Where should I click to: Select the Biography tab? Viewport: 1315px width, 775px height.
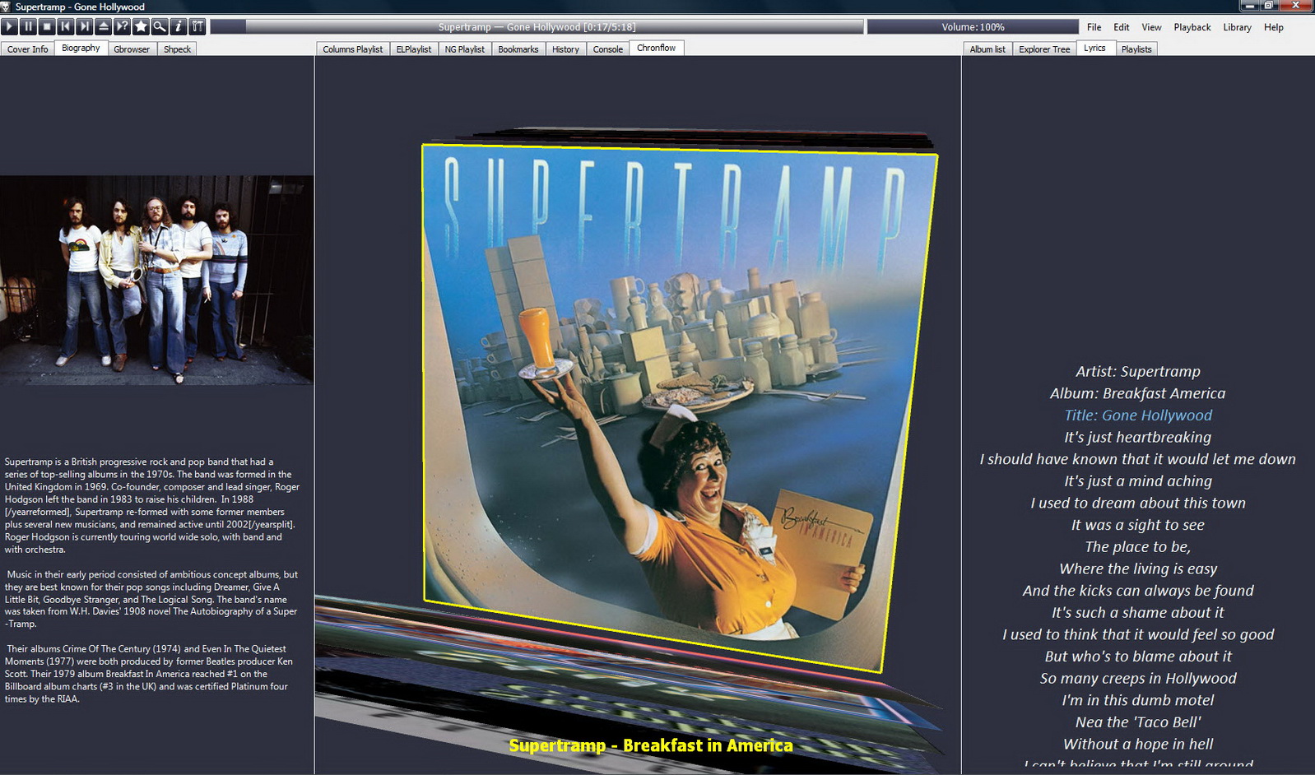click(81, 49)
